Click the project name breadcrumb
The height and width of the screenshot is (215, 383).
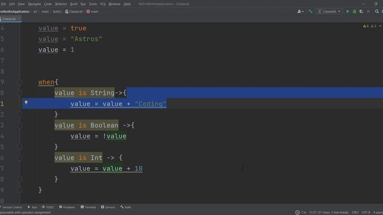(x=14, y=11)
